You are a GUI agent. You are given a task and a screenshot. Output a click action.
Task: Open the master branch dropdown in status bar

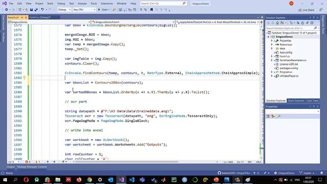tap(307, 173)
